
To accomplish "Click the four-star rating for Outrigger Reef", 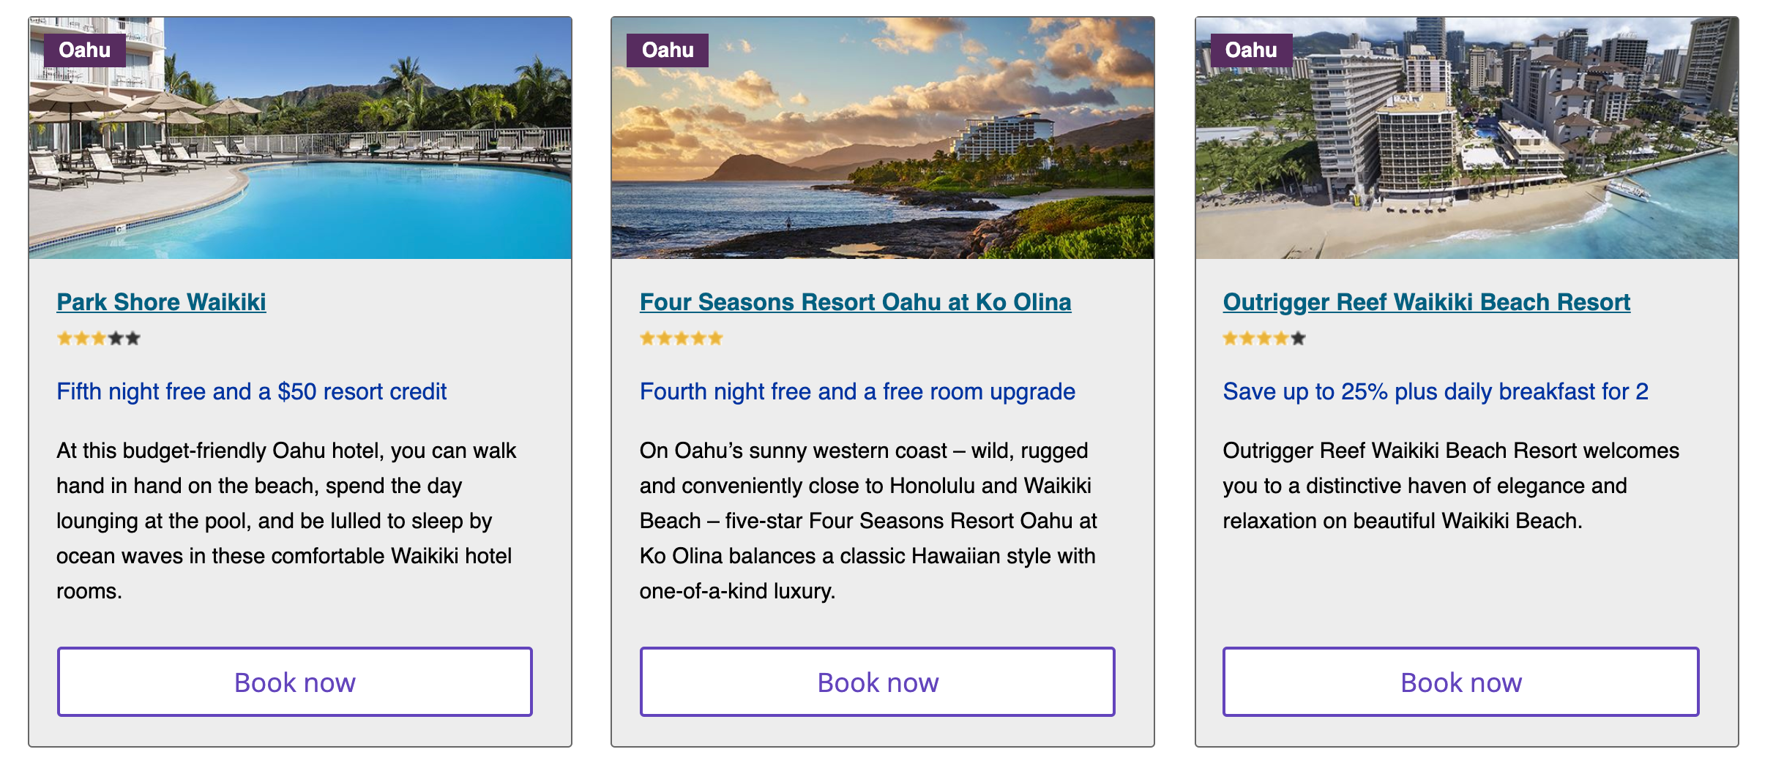I will click(x=1264, y=339).
